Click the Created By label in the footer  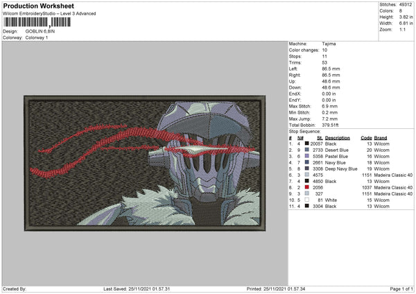(15, 288)
